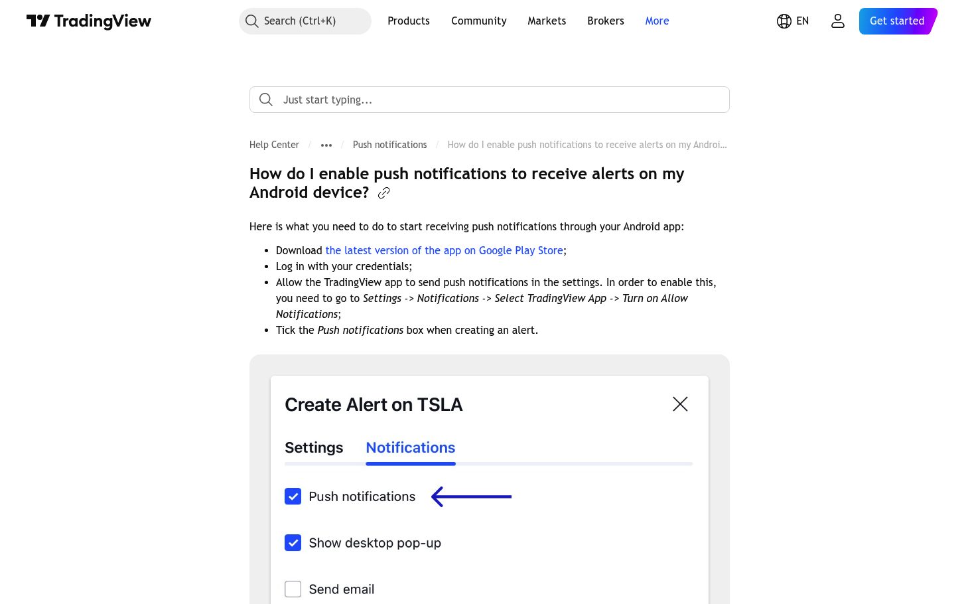Open the Brokers menu
Viewport: 966px width, 604px height.
click(606, 21)
